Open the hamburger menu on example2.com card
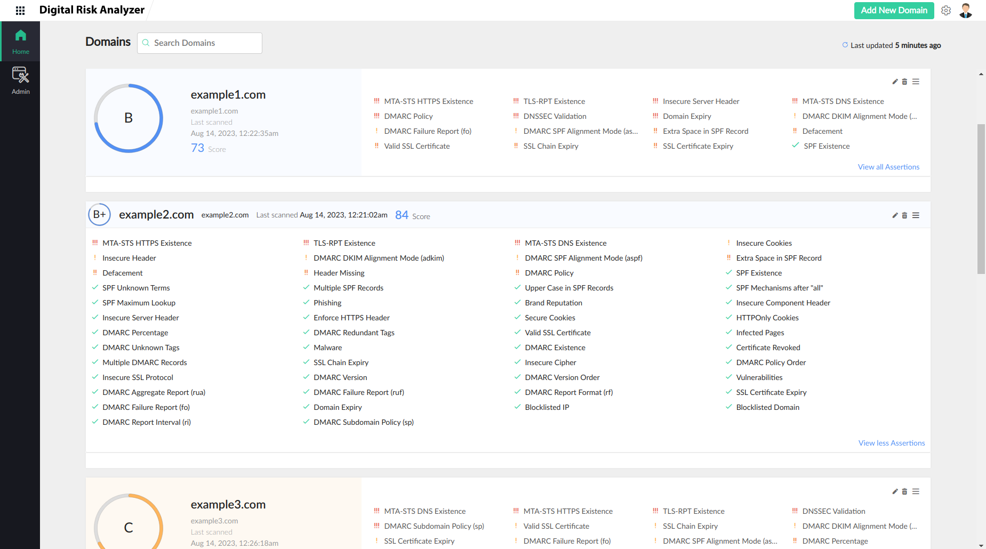The width and height of the screenshot is (986, 549). point(916,215)
